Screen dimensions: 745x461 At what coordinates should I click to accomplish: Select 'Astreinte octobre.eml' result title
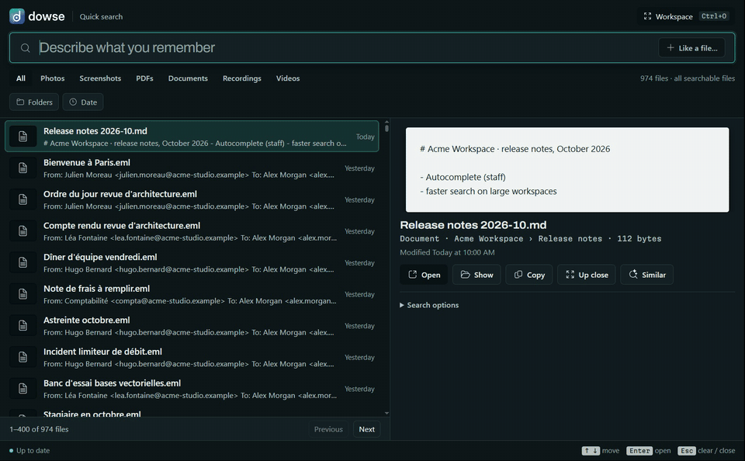click(x=86, y=320)
